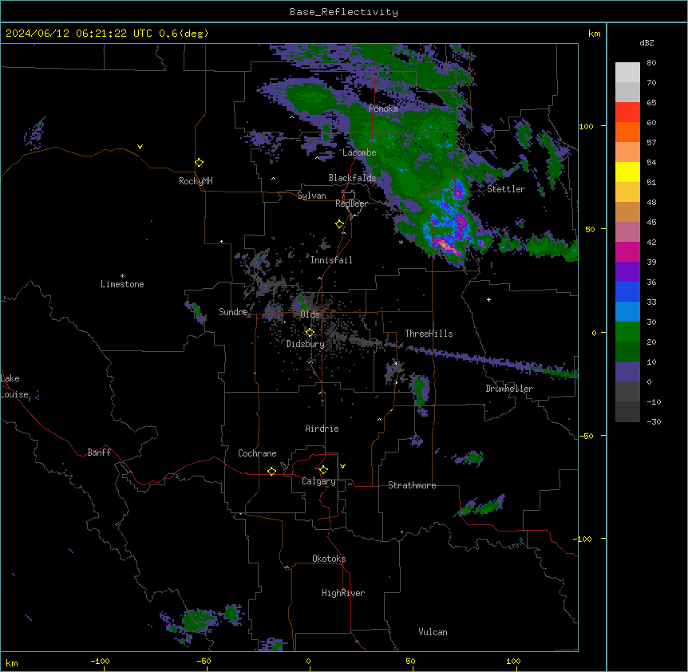688x672 pixels.
Task: Click the -100 tick on the bottom axis
Action: 100,661
